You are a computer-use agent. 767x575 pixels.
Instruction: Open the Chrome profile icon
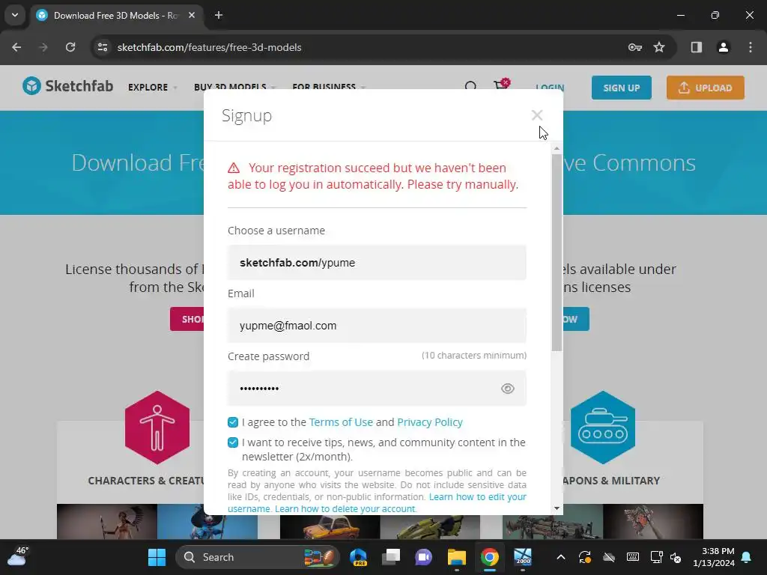pos(723,47)
